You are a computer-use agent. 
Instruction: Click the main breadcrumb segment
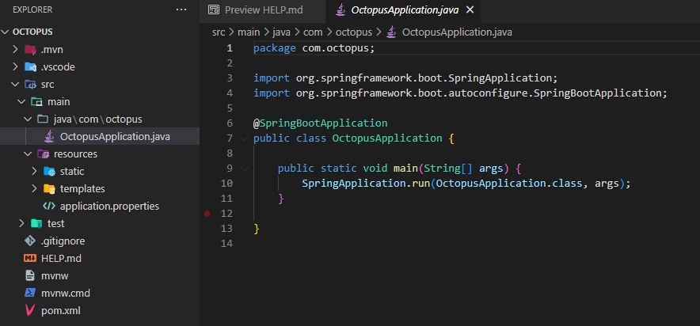(x=249, y=32)
